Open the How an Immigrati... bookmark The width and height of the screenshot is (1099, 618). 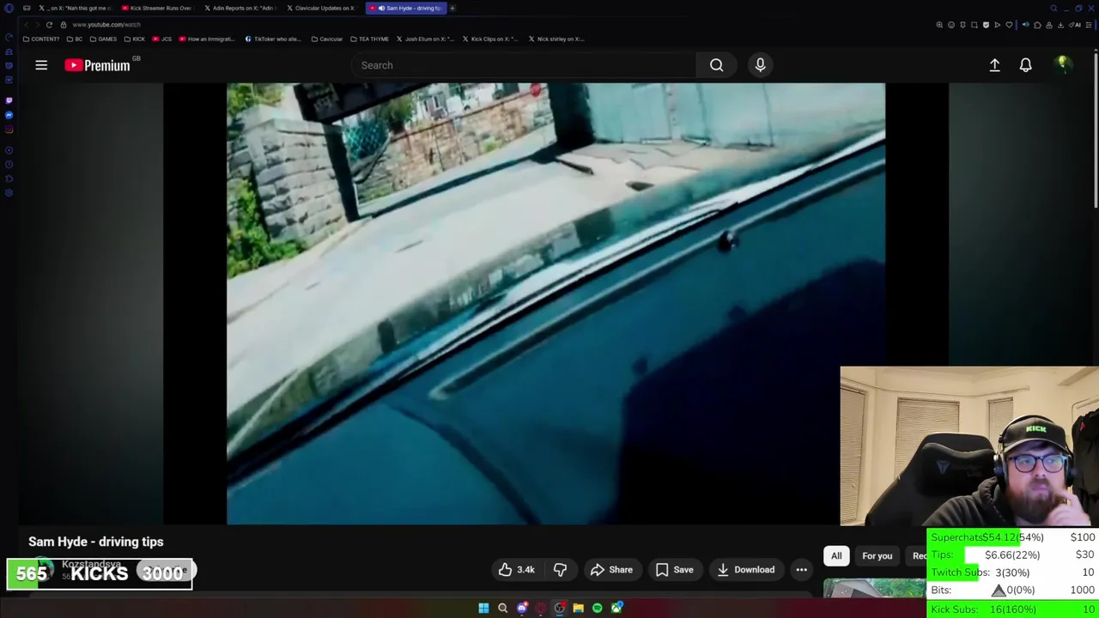207,39
